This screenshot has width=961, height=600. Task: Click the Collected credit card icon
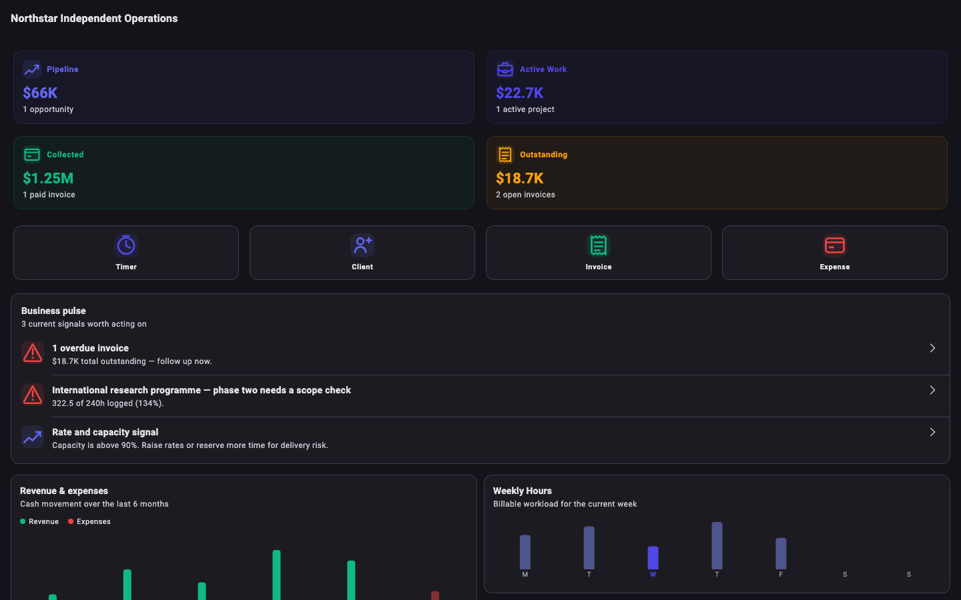(x=32, y=155)
